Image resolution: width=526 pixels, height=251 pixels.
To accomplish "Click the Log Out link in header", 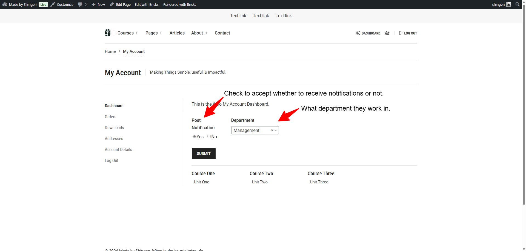I will (x=408, y=33).
